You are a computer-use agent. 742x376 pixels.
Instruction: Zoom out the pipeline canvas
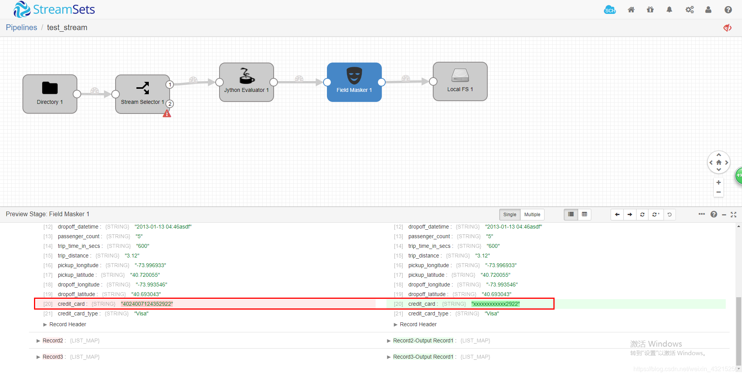[x=718, y=192]
